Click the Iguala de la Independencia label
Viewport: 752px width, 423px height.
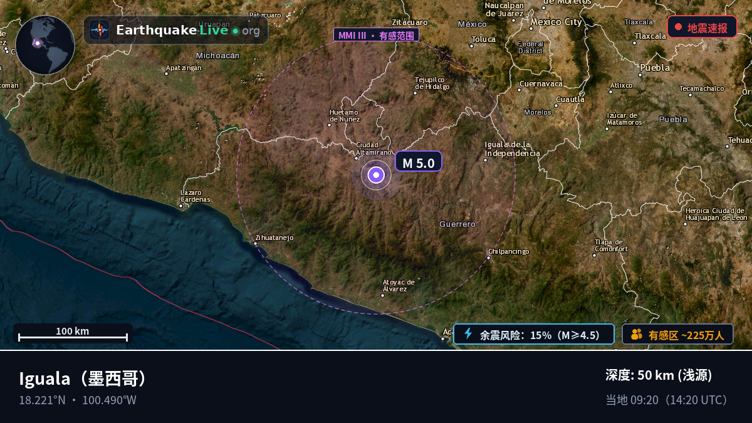coord(512,149)
